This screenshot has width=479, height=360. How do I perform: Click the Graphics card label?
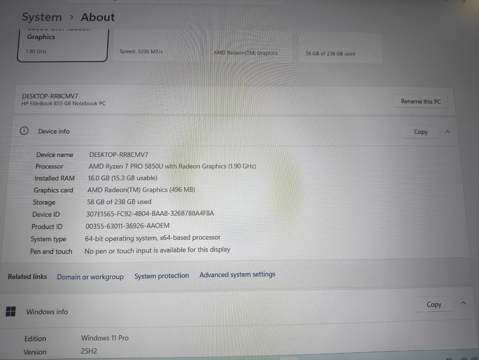click(x=53, y=190)
